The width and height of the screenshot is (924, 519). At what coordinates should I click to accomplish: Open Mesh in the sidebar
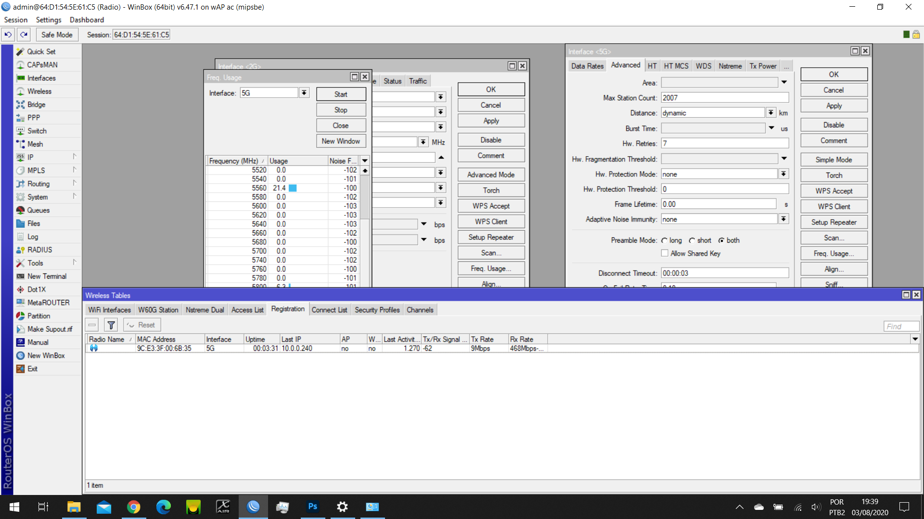(x=35, y=144)
